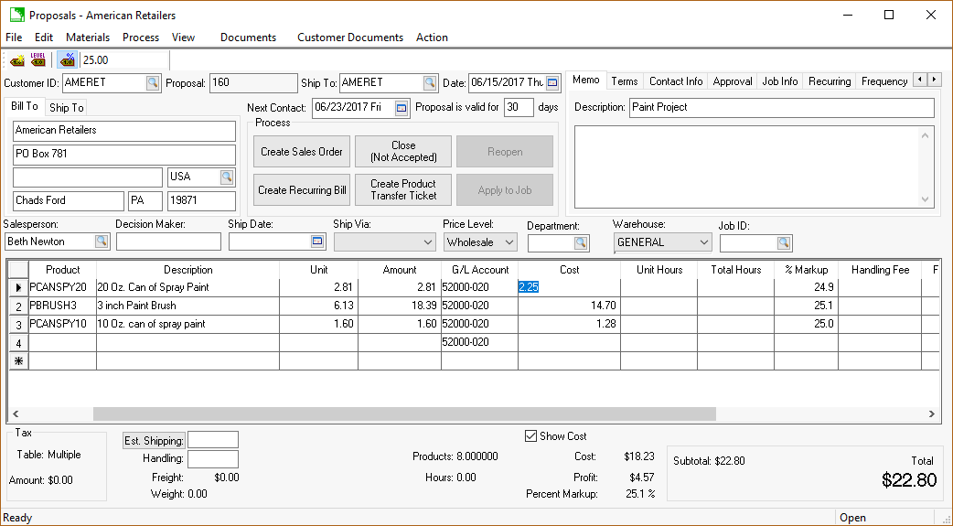Open the Materials menu
Image resolution: width=953 pixels, height=526 pixels.
pos(88,38)
